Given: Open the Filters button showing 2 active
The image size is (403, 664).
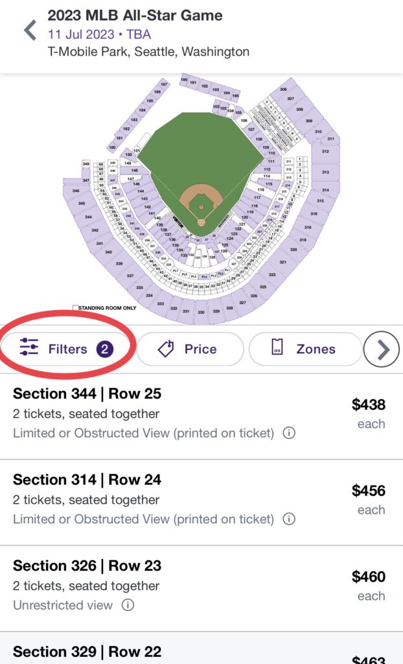Looking at the screenshot, I should click(67, 349).
